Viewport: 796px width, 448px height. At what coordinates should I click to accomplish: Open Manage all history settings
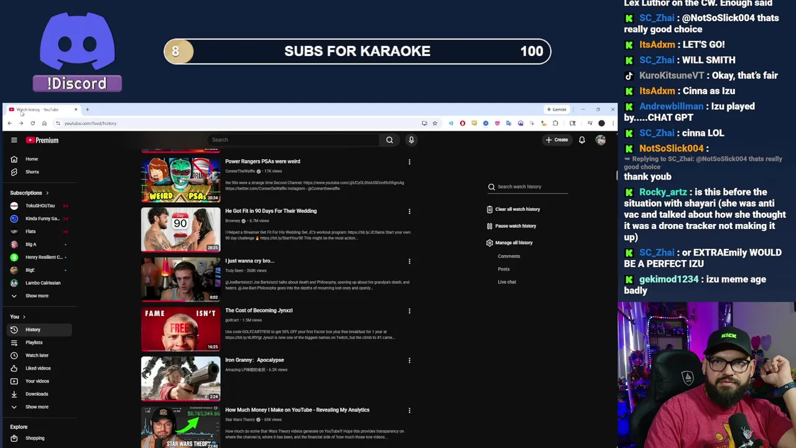(509, 243)
